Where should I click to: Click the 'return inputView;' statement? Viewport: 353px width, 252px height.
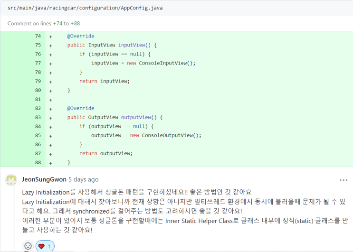pos(105,81)
